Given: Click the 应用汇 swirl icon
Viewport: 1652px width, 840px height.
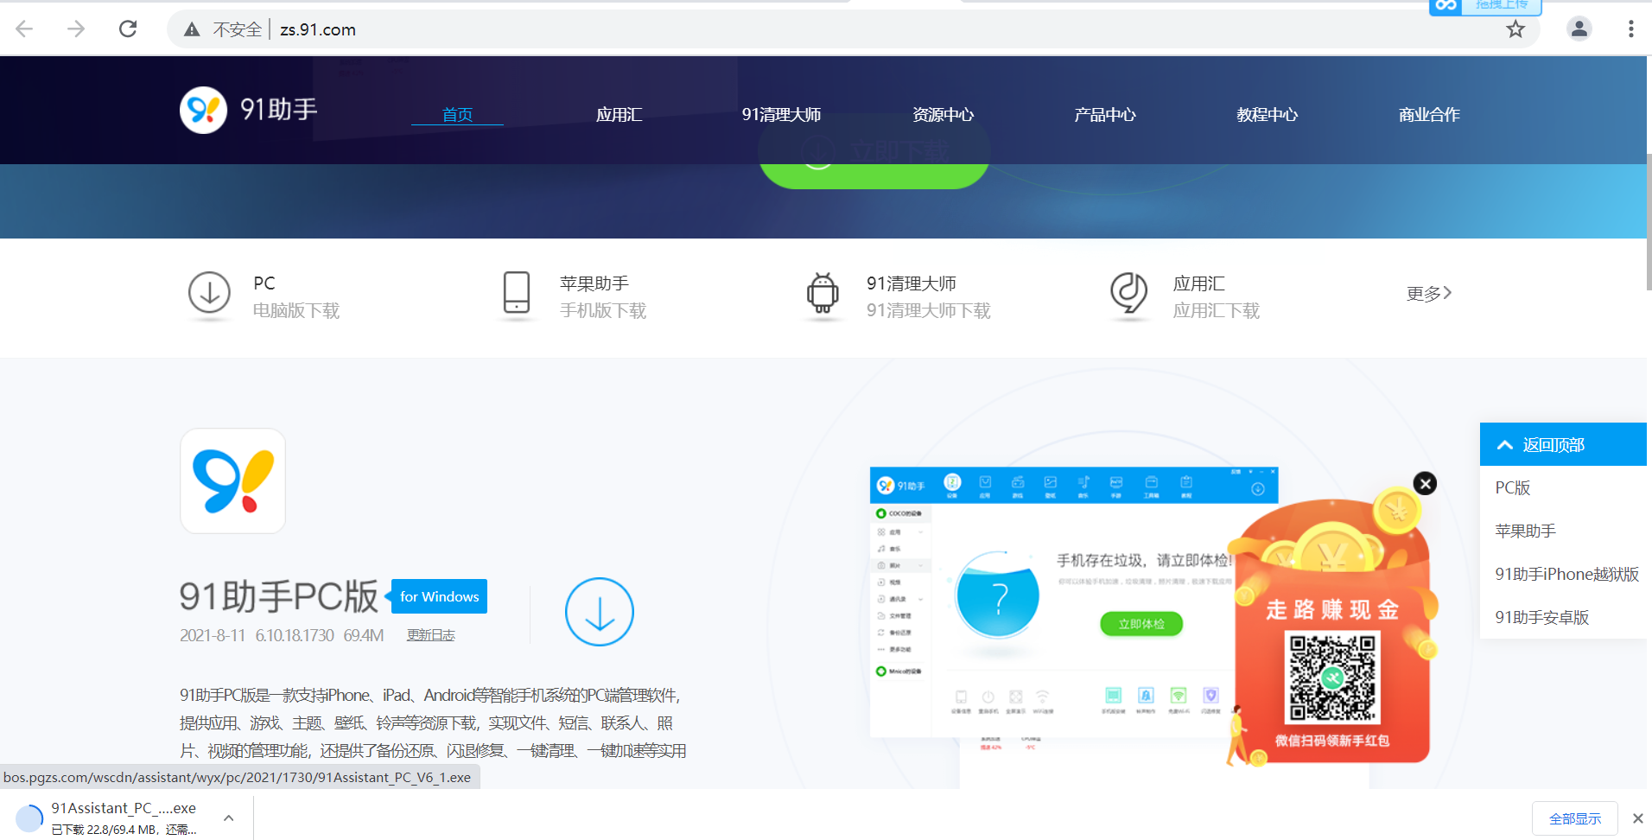Looking at the screenshot, I should coord(1129,293).
